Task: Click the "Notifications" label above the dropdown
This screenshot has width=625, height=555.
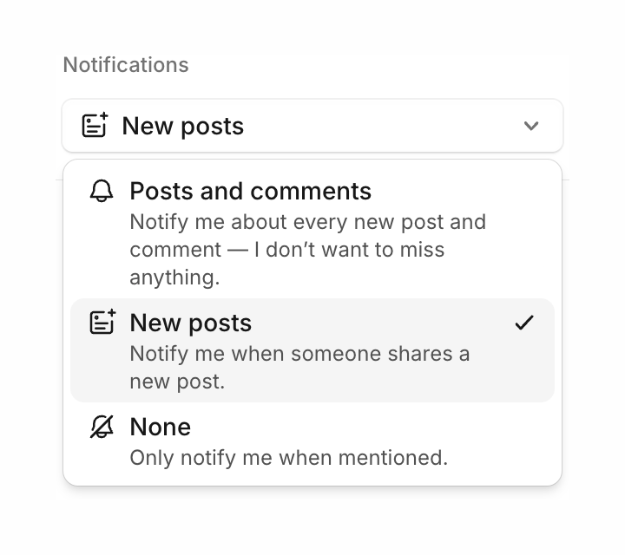Action: click(126, 65)
